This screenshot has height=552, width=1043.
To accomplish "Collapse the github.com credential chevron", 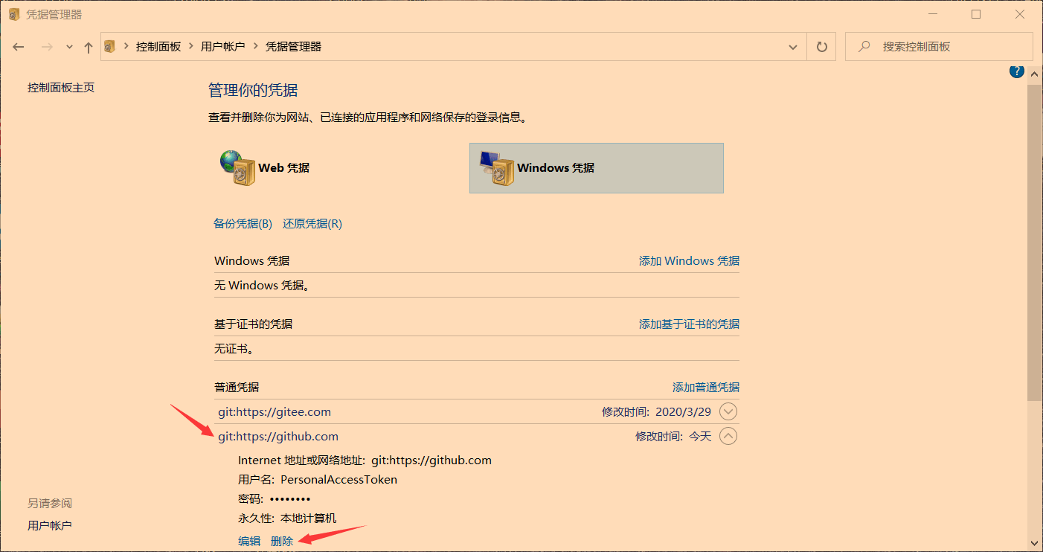I will coord(728,436).
